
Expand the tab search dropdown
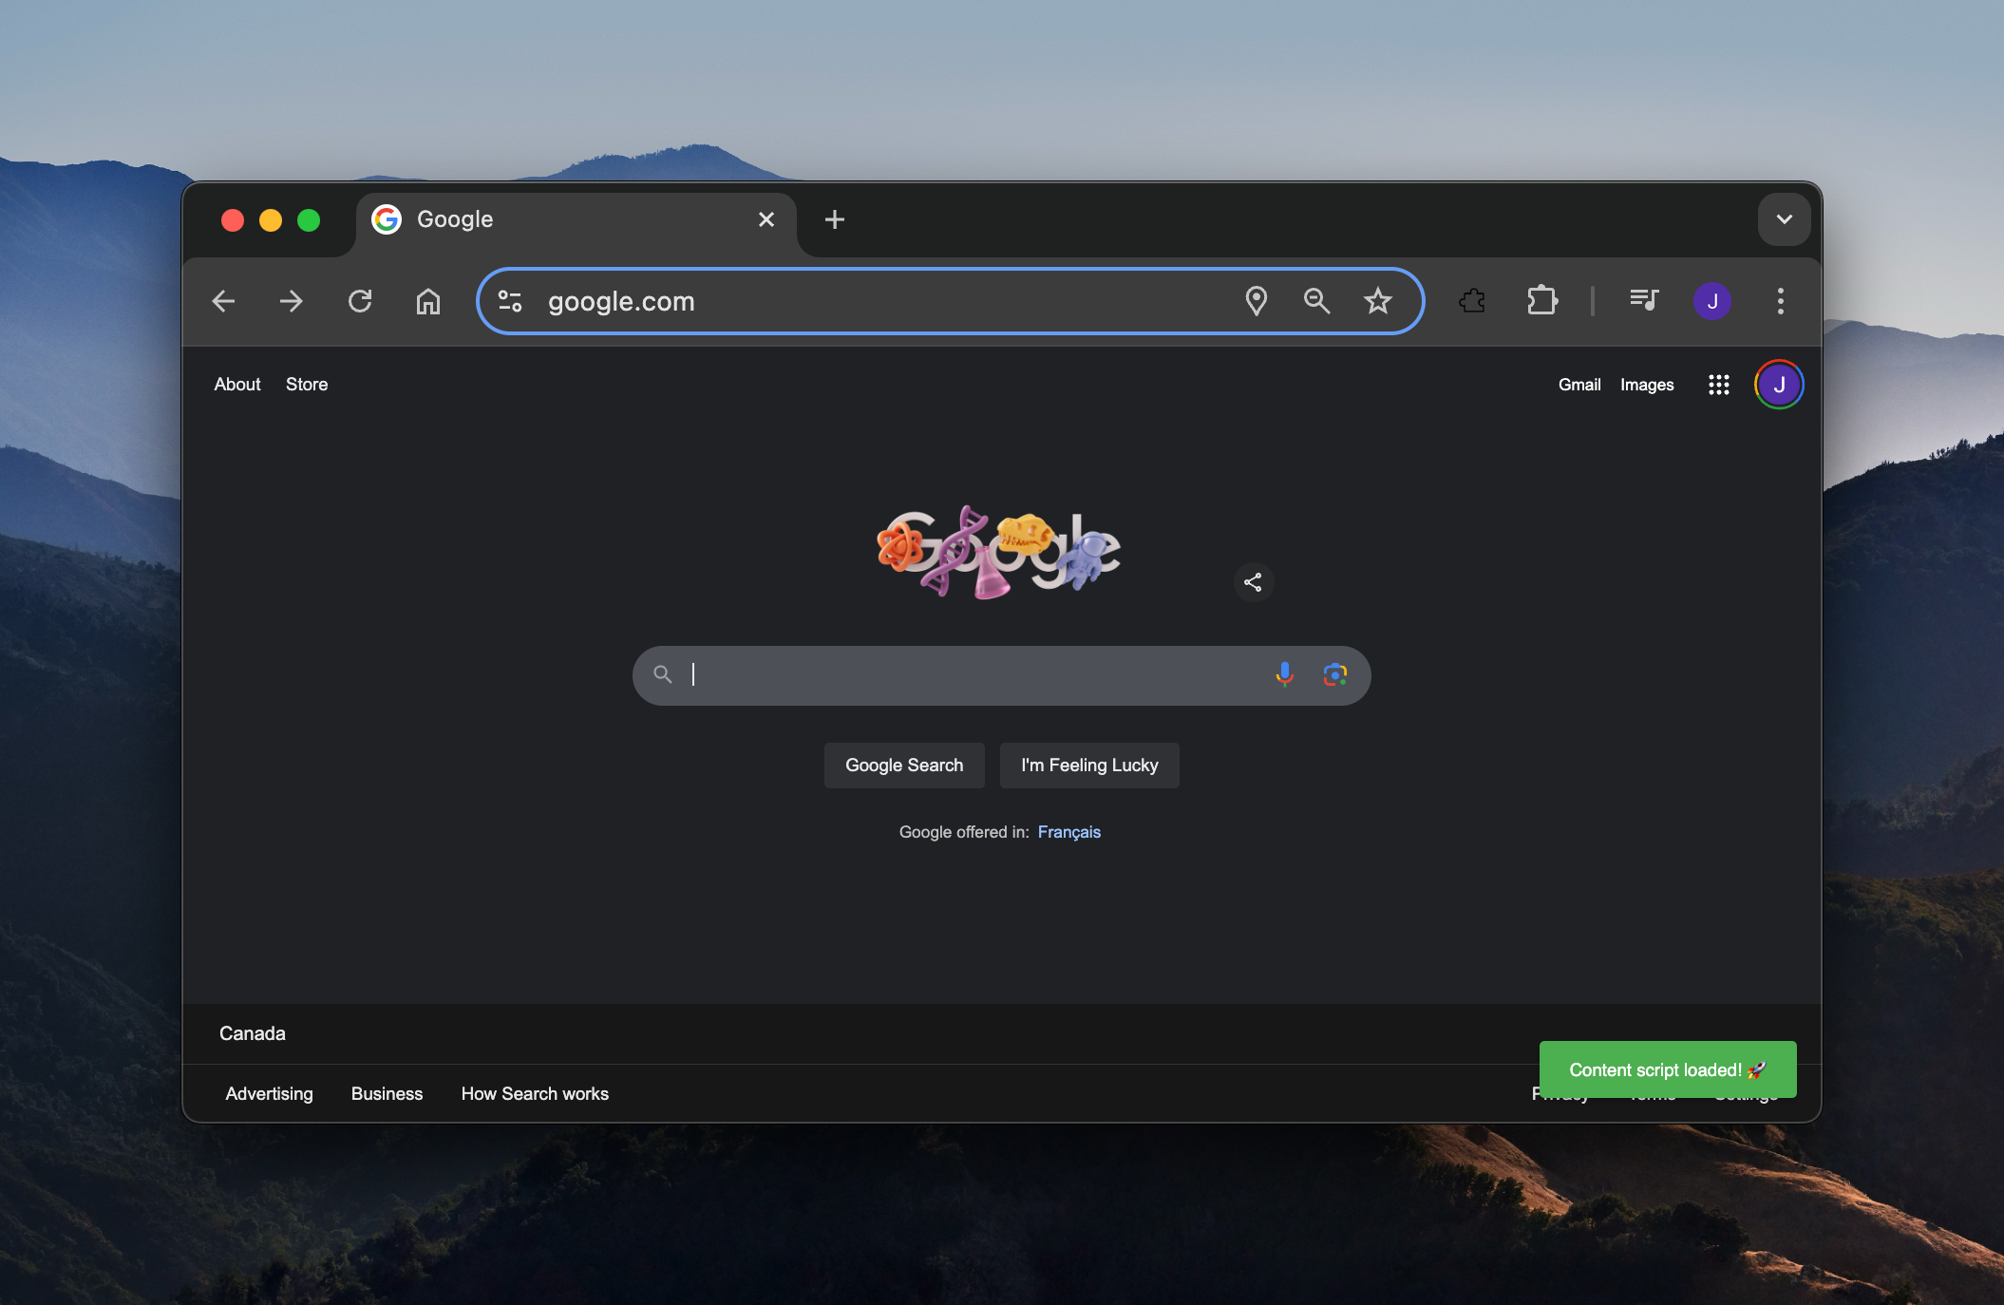pyautogui.click(x=1785, y=219)
